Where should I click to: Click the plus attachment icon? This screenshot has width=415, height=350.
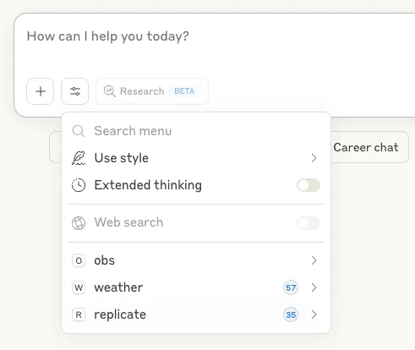click(x=41, y=91)
